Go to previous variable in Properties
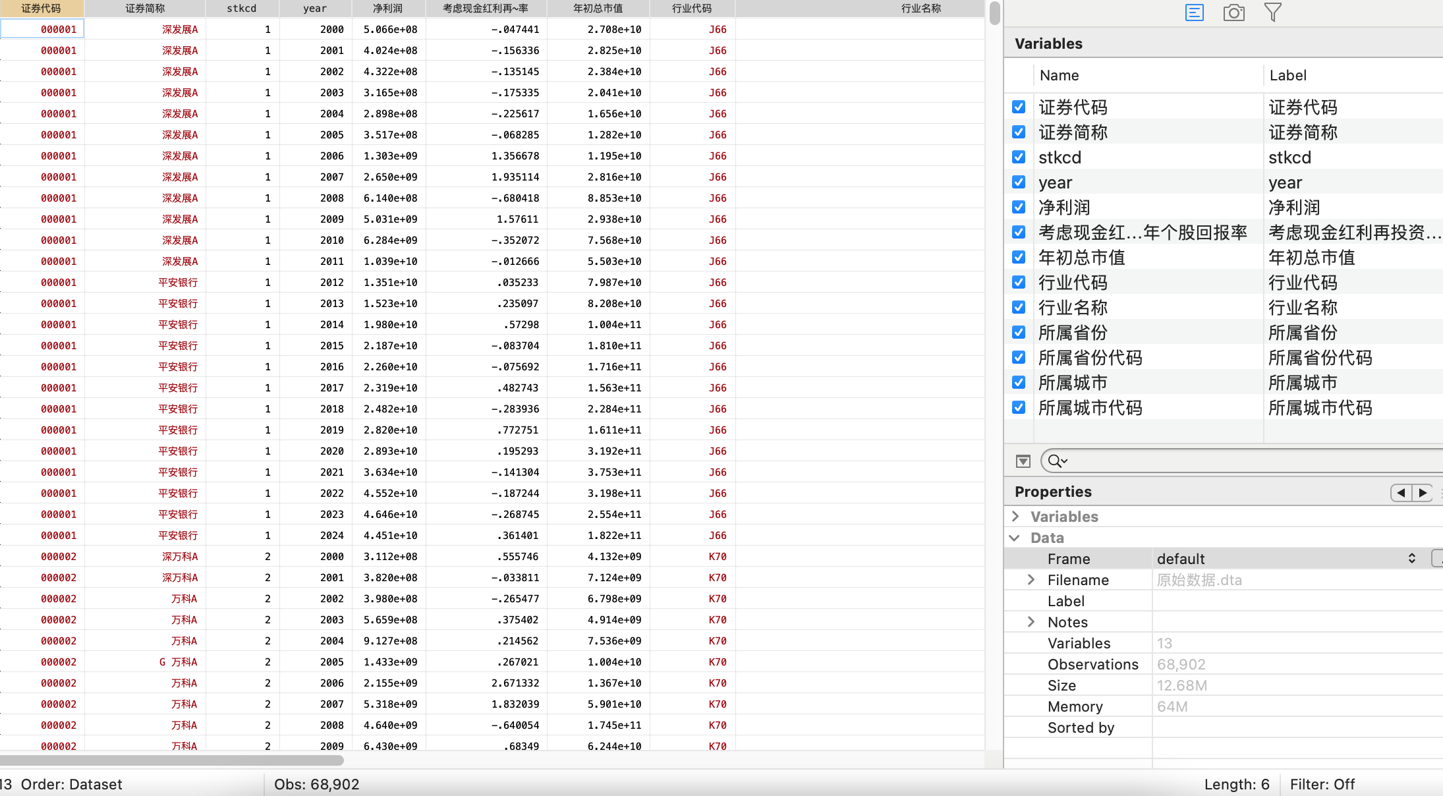Viewport: 1443px width, 796px height. tap(1401, 493)
